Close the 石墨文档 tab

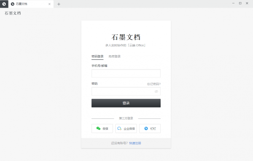click(x=49, y=4)
